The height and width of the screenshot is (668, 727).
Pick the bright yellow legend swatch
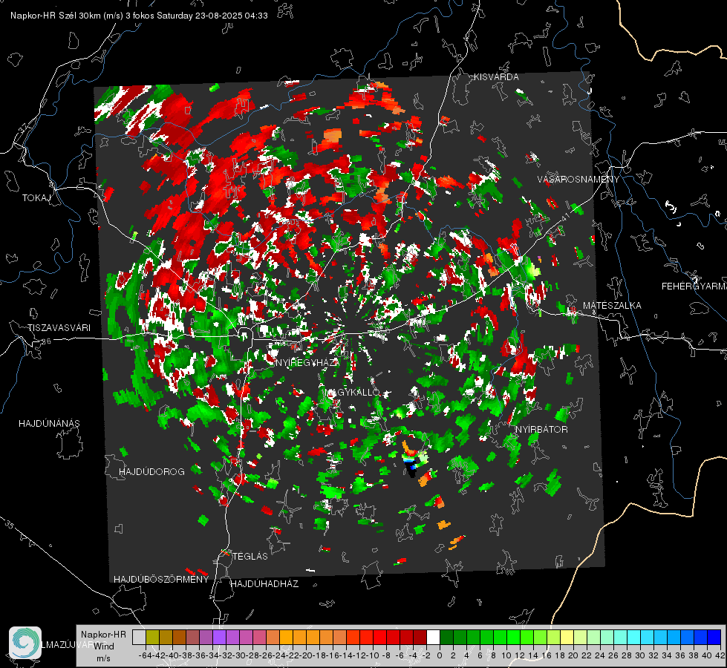(567, 637)
